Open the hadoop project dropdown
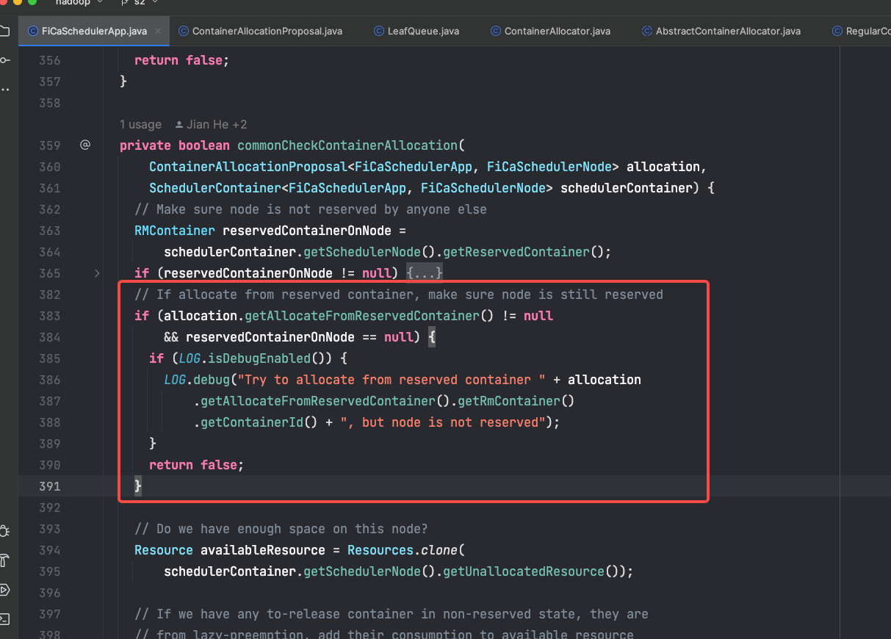The height and width of the screenshot is (639, 891). click(x=79, y=3)
